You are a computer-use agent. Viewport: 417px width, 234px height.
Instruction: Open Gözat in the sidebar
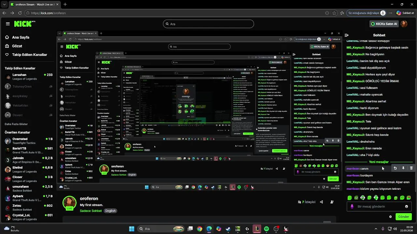point(14,46)
